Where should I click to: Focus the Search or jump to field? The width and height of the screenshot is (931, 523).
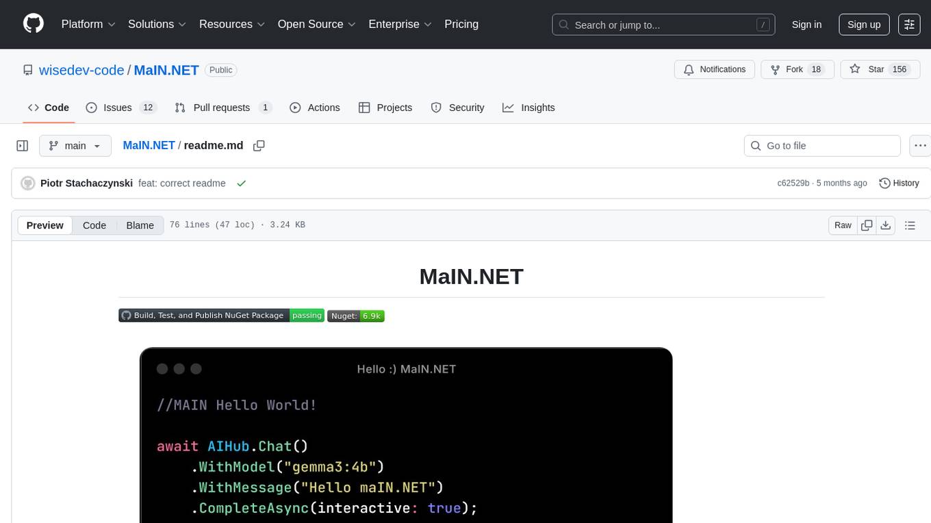663,25
